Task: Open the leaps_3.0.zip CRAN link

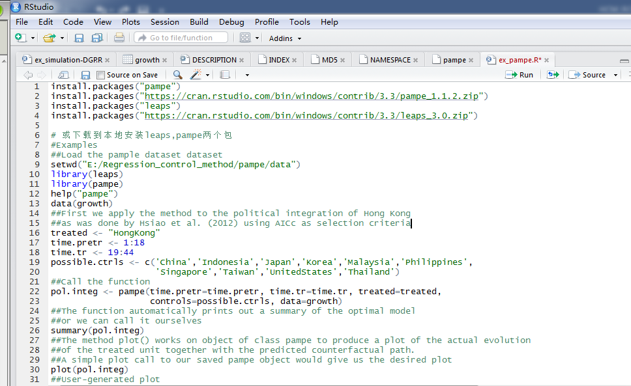Action: pyautogui.click(x=306, y=116)
